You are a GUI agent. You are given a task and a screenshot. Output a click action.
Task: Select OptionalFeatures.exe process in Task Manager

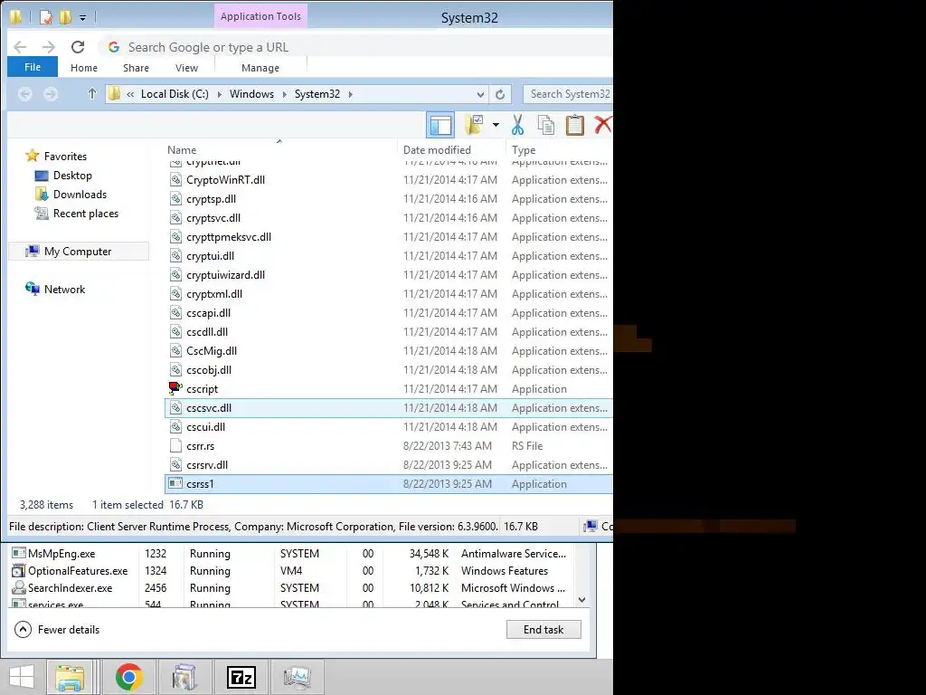290,571
